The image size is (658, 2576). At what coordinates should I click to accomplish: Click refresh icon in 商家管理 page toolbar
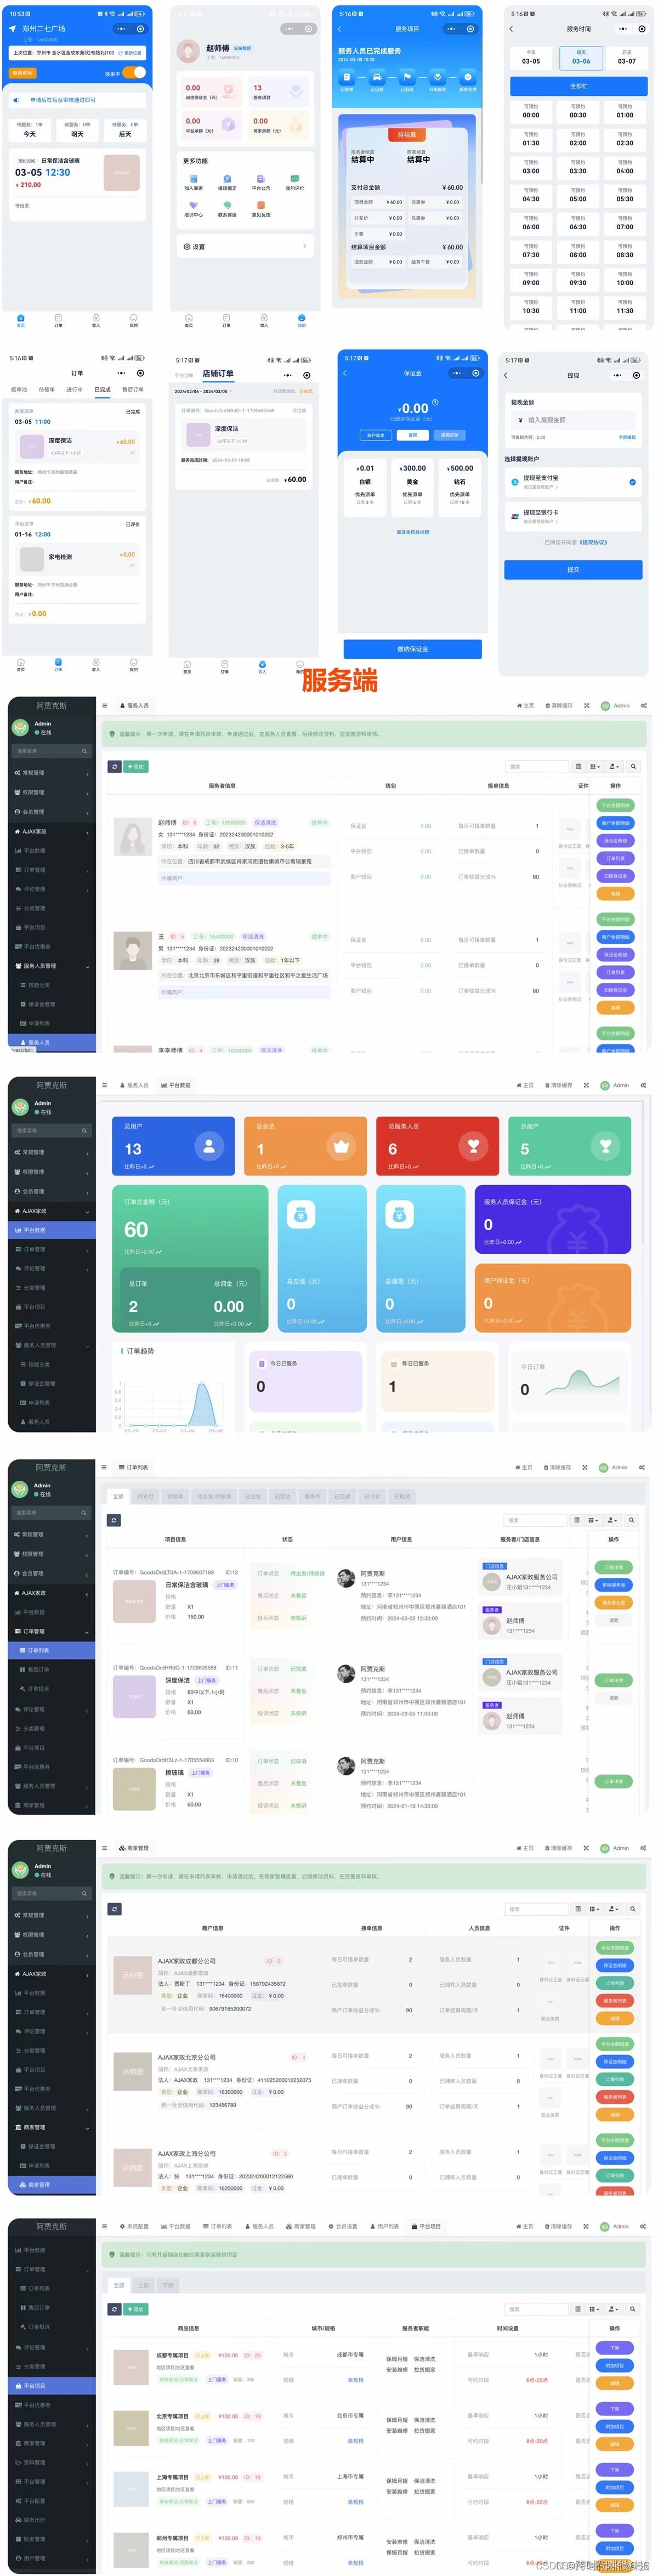tap(115, 1909)
